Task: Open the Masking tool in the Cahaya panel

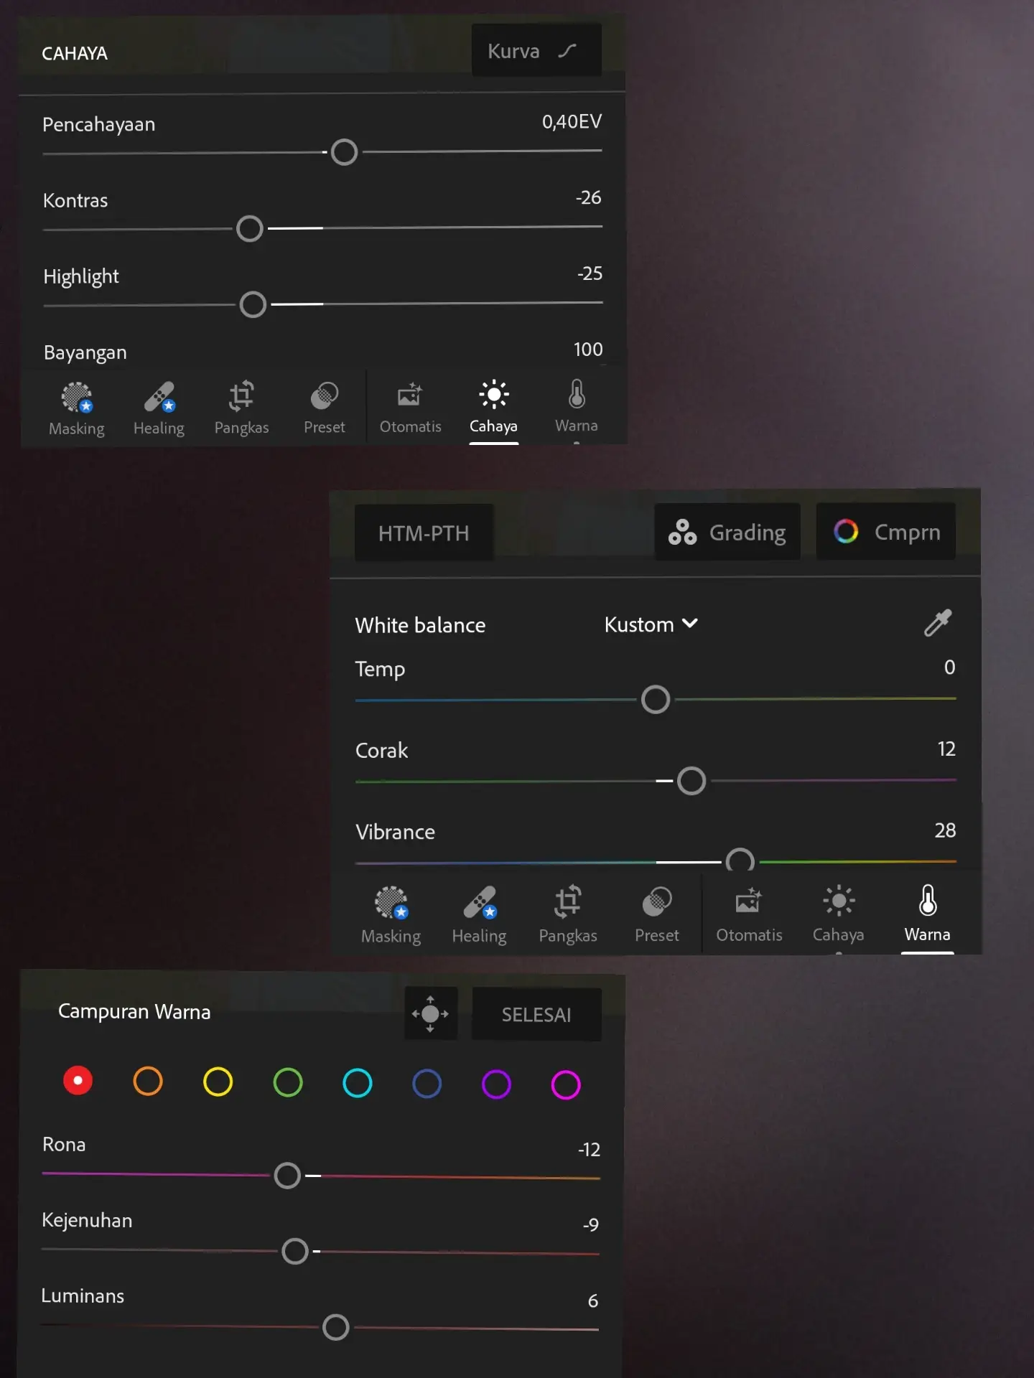Action: 77,407
